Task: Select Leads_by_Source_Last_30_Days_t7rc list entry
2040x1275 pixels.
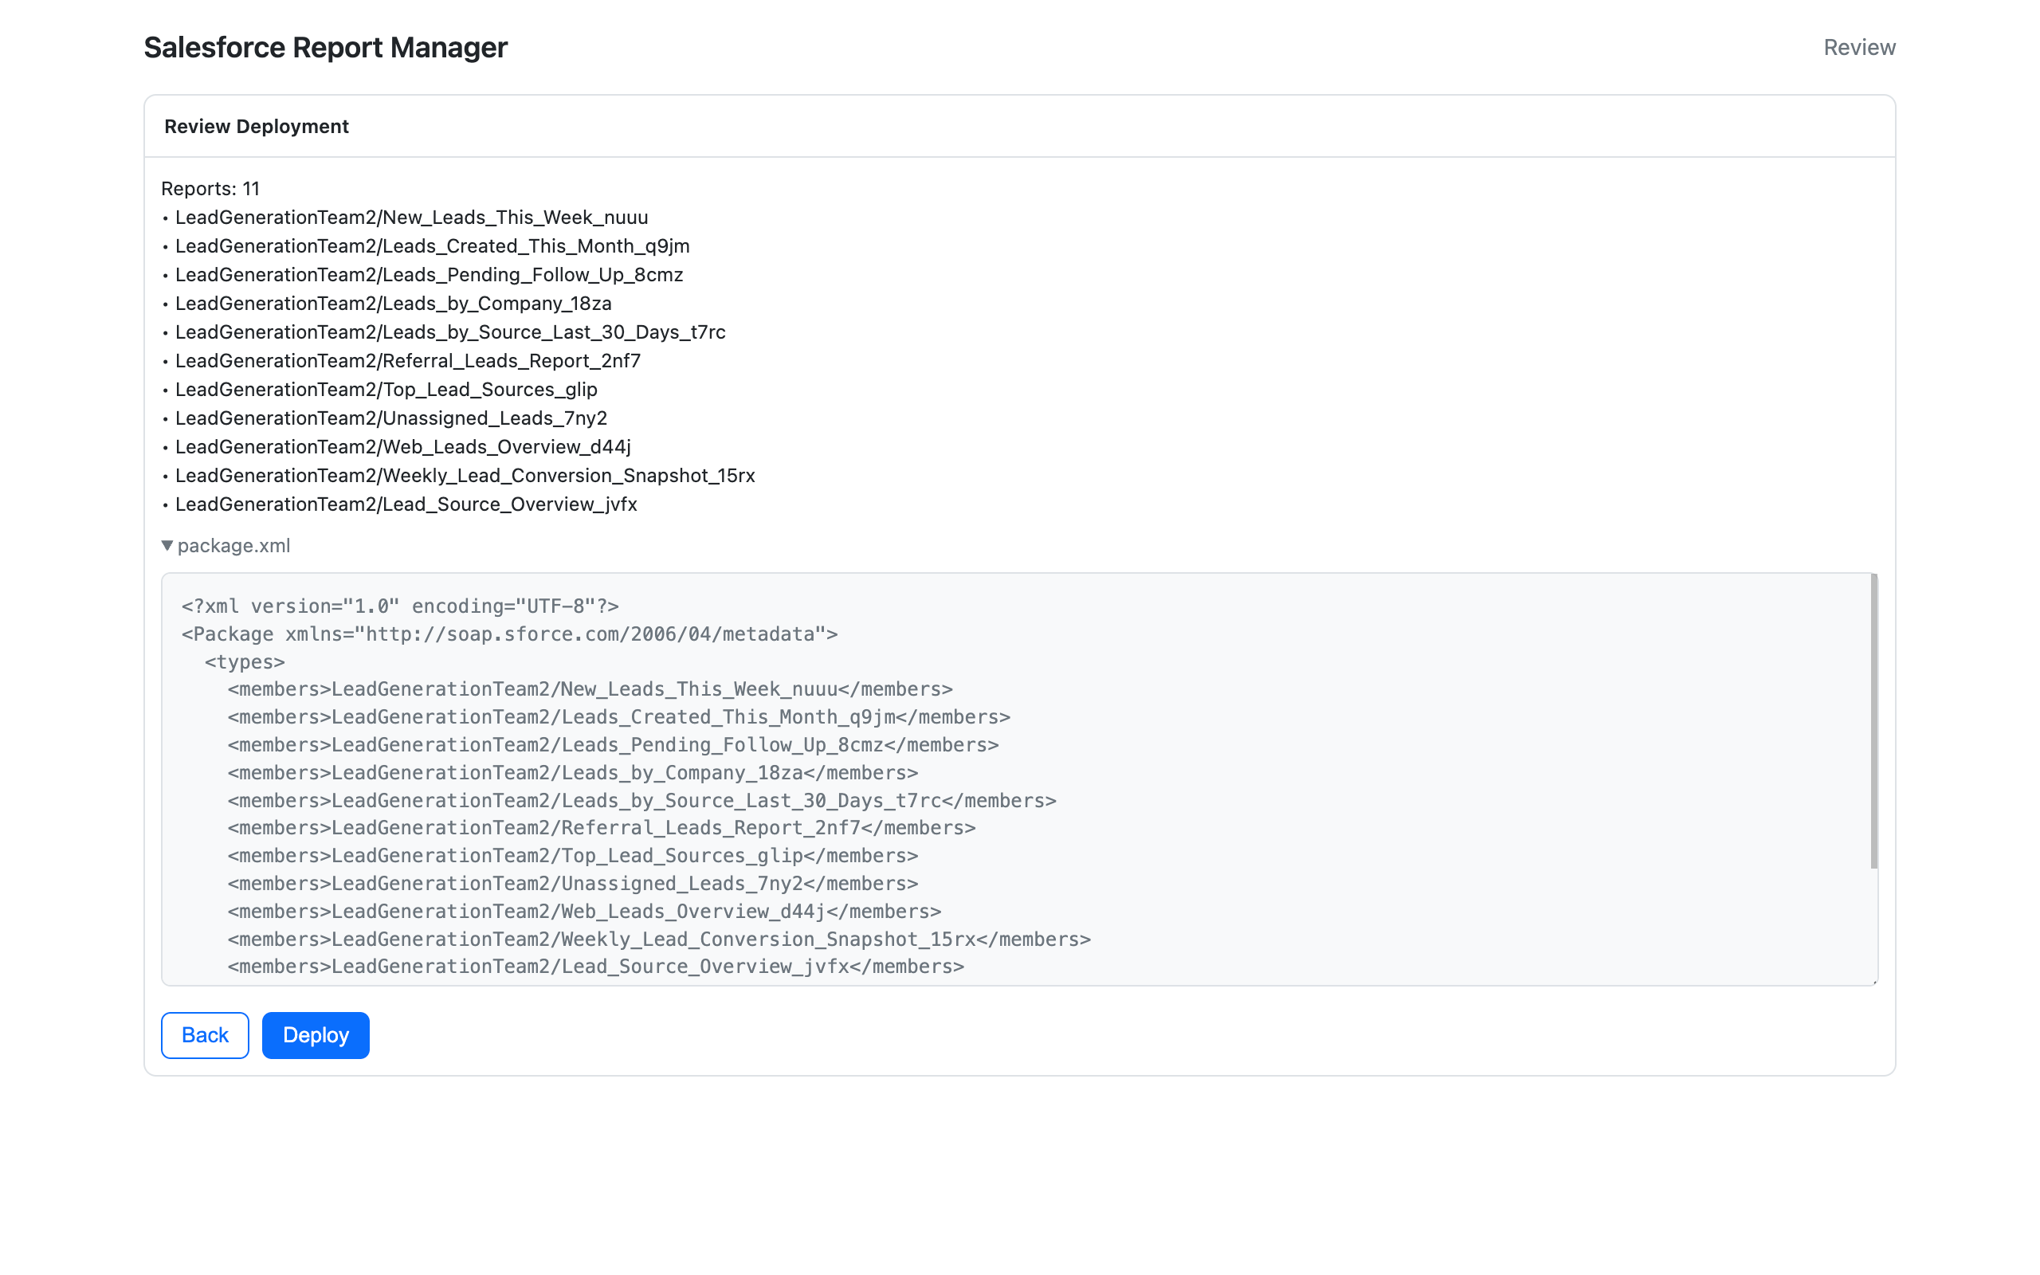Action: pos(450,332)
